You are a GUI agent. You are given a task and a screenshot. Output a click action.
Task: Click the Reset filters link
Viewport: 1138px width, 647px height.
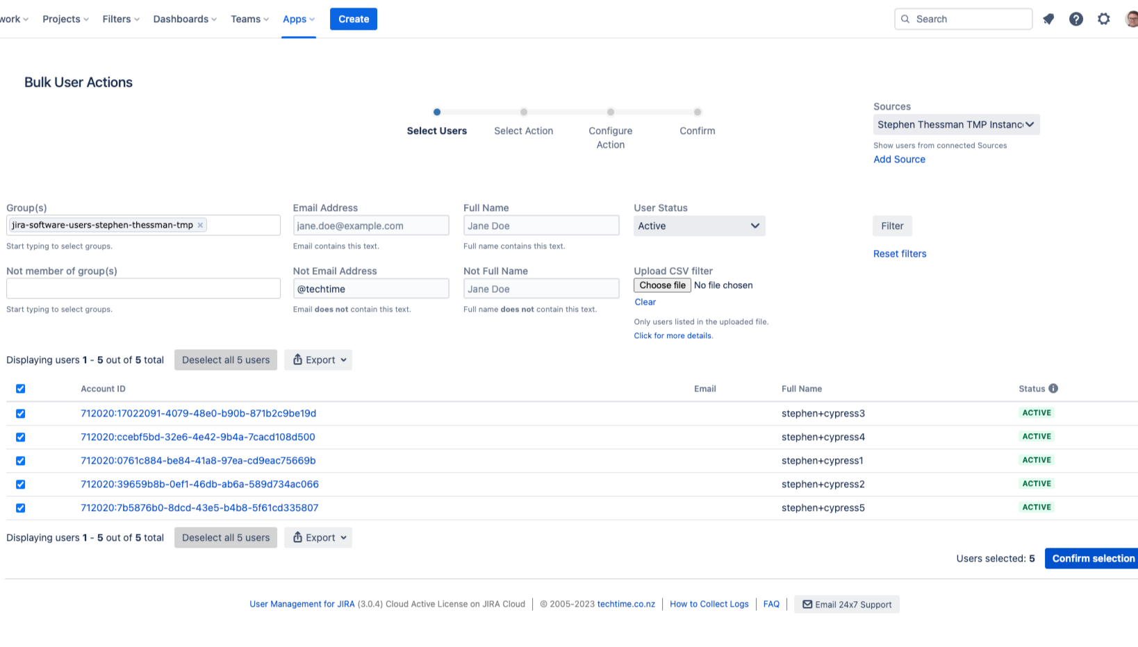[x=900, y=254]
